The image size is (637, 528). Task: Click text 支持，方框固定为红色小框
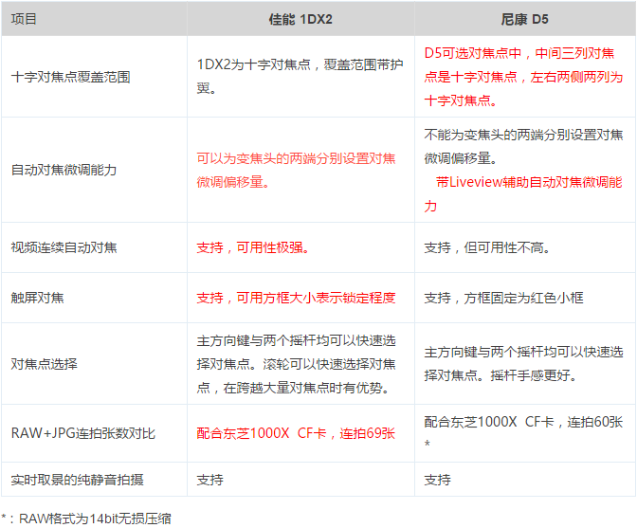click(503, 298)
